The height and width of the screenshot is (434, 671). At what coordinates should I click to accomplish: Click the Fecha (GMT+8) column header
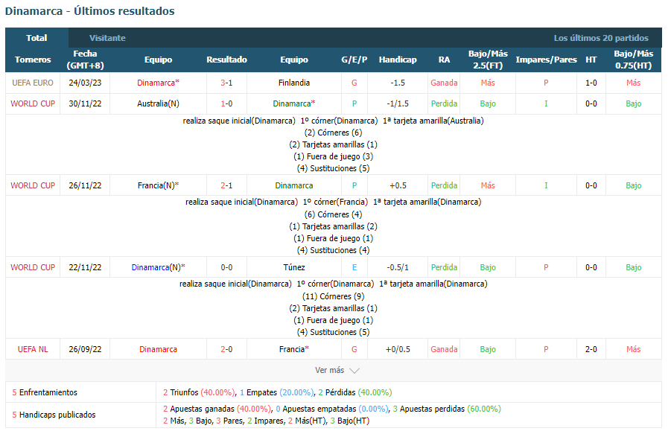(x=85, y=60)
